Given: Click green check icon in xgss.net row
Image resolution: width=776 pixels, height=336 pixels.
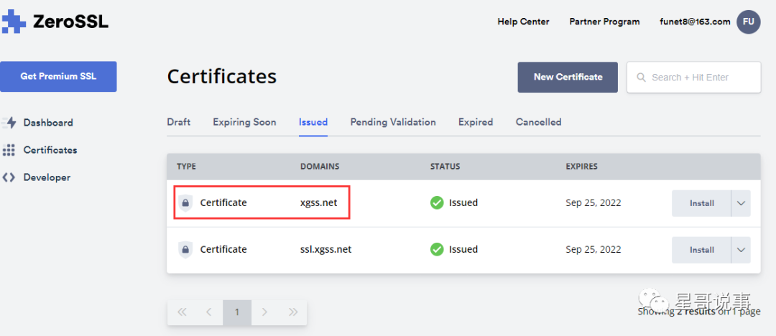Looking at the screenshot, I should [437, 202].
